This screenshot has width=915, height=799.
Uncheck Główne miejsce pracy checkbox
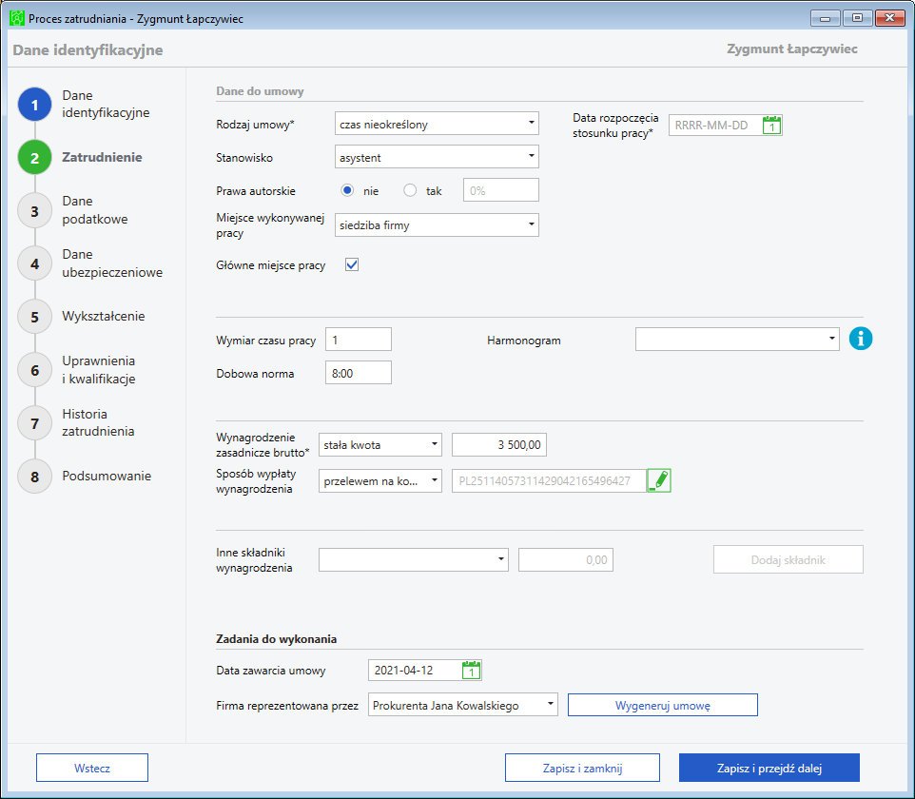click(x=352, y=265)
